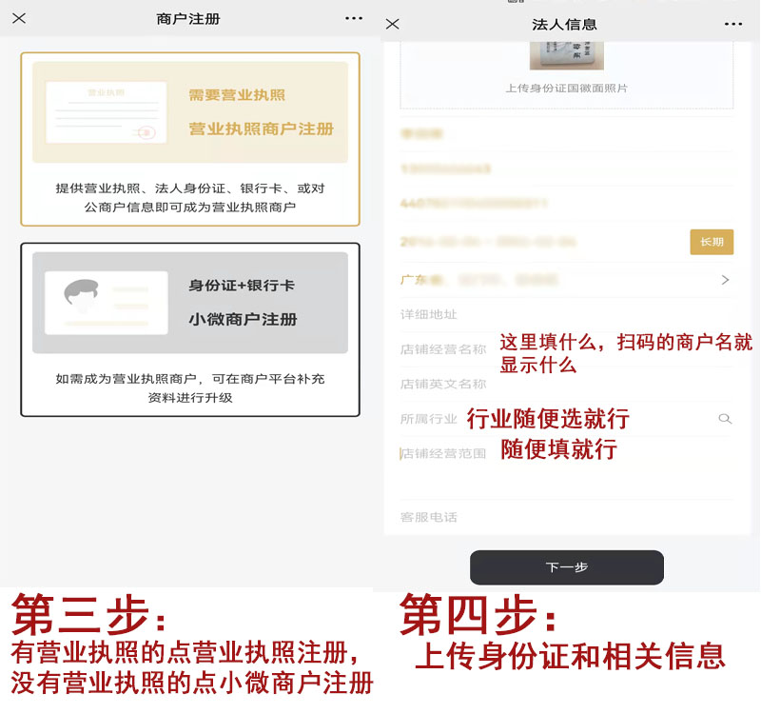Click the search icon beside 所属行业
This screenshot has width=761, height=714.
tap(725, 419)
